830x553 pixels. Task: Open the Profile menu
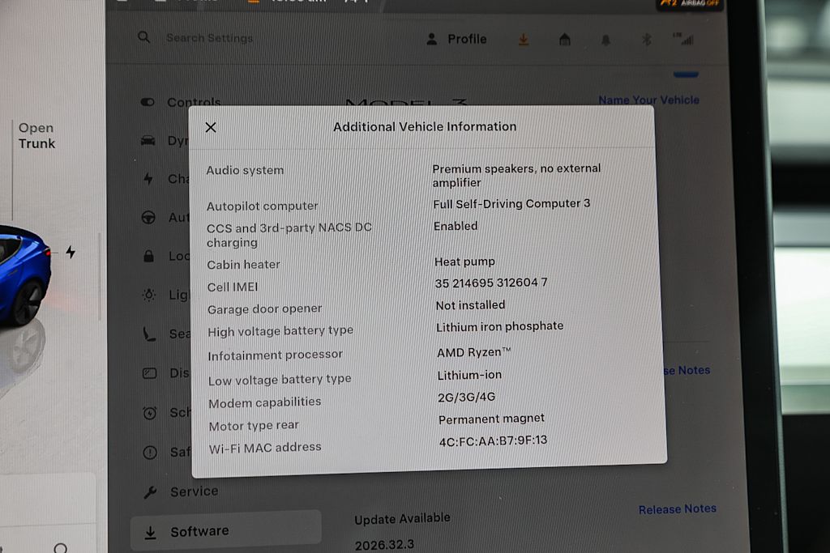tap(456, 39)
